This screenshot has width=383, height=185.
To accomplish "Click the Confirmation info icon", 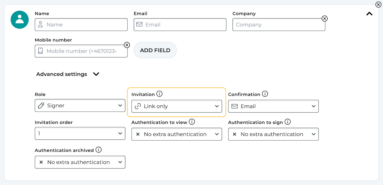I will 265,94.
